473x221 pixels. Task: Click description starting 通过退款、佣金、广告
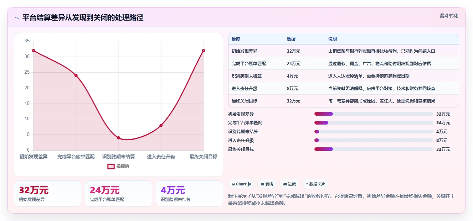380,64
